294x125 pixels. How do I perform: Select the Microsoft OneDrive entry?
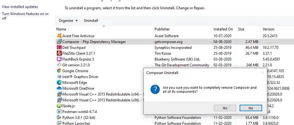click(x=78, y=88)
